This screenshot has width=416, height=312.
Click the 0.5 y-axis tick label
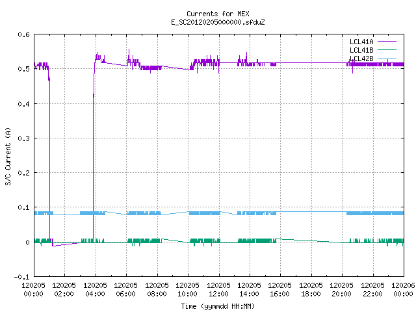(23, 69)
